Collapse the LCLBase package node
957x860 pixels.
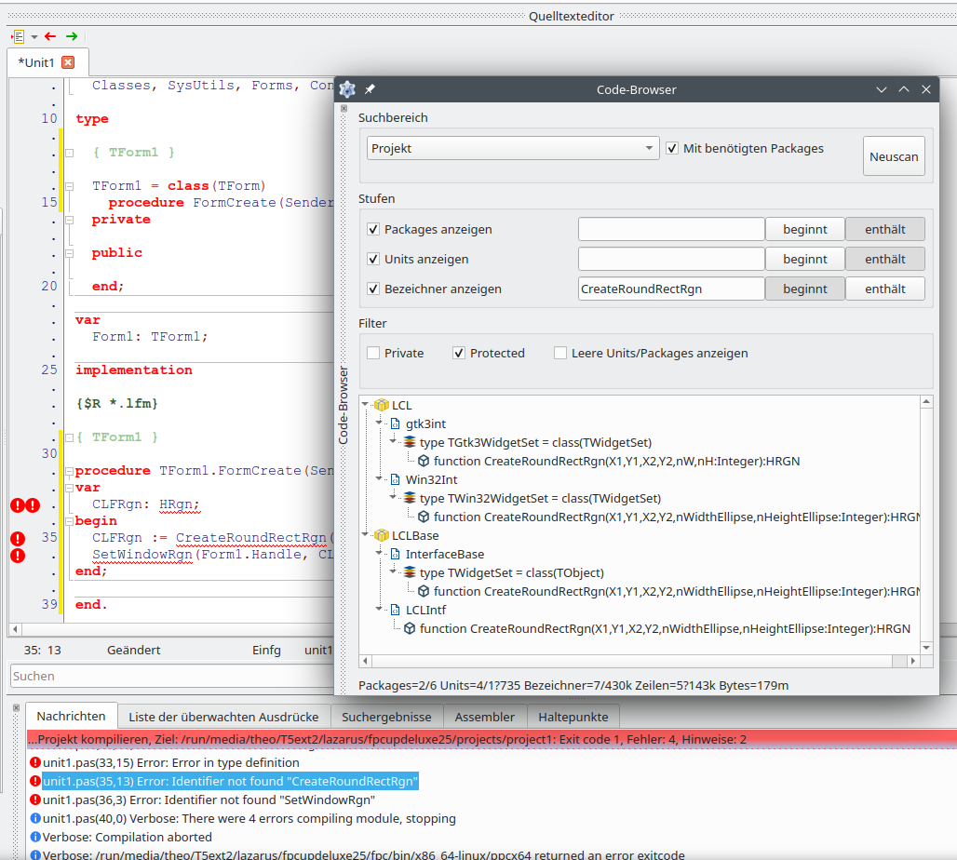[365, 534]
